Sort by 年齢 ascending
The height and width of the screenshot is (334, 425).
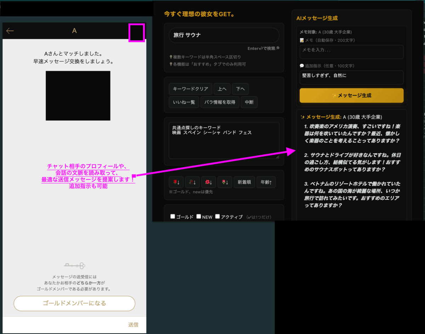(266, 182)
